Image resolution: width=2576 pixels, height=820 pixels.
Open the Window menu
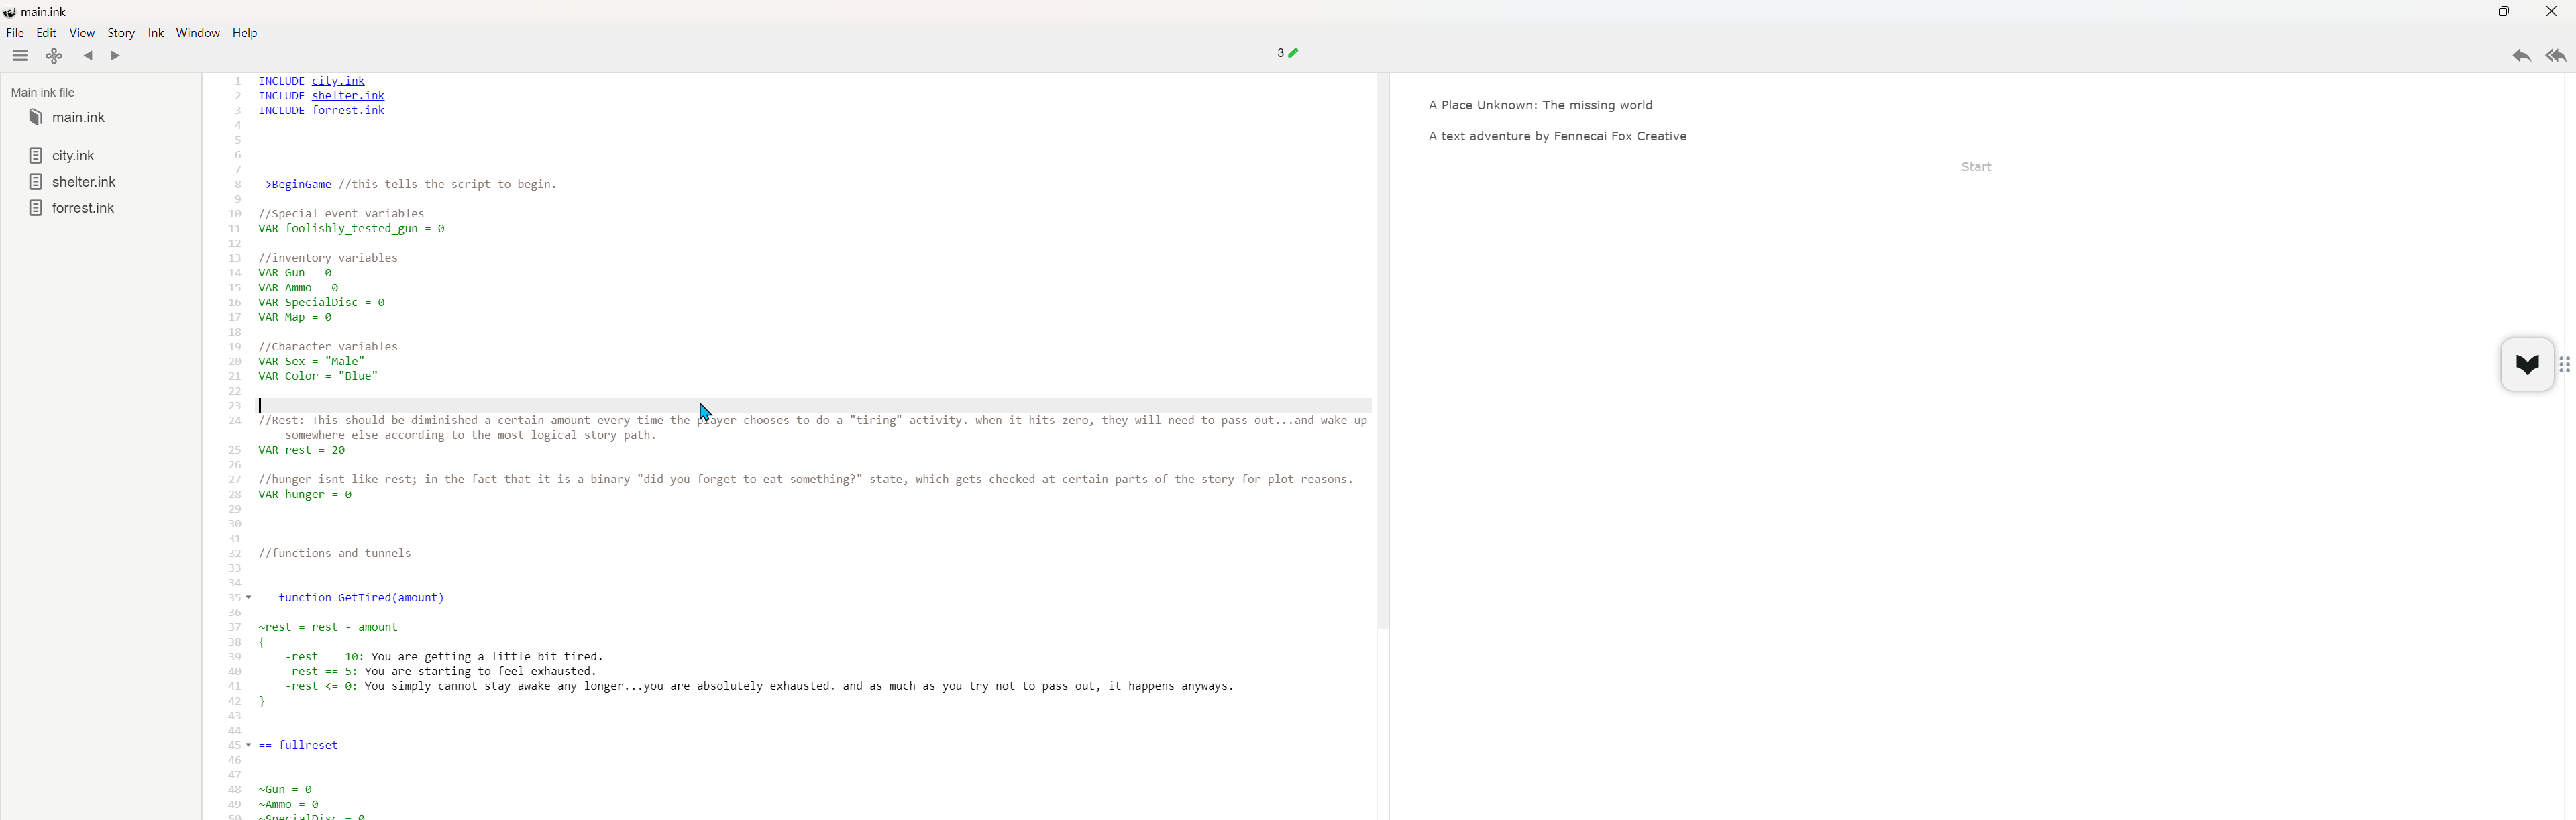point(198,33)
